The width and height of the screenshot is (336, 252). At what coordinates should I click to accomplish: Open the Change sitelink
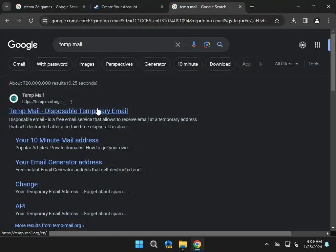point(27,184)
